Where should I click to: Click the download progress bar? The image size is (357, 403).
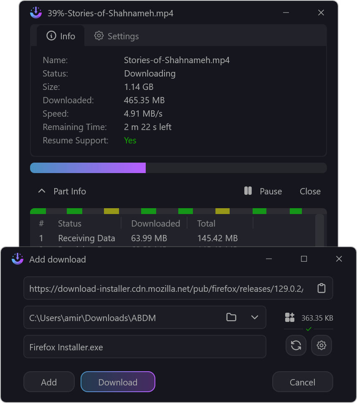[178, 168]
